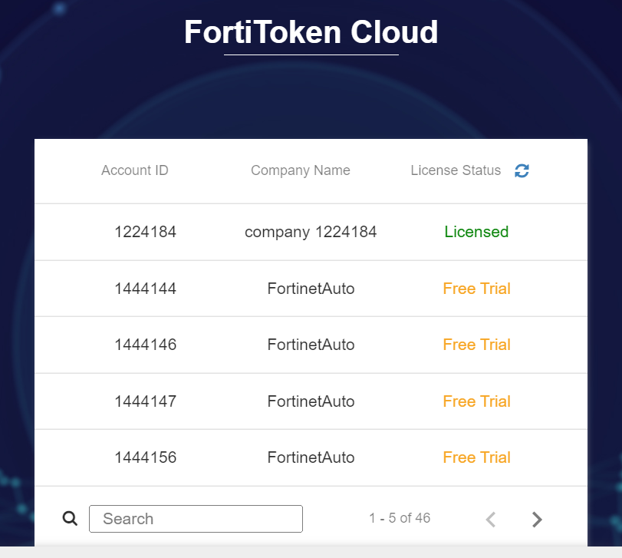Sort by the Account ID column header

coord(134,170)
